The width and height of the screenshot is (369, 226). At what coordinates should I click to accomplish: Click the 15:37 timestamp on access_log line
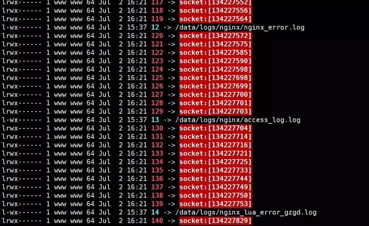pyautogui.click(x=137, y=120)
